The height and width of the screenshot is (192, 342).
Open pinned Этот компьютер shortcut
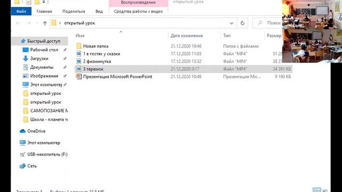click(x=46, y=85)
